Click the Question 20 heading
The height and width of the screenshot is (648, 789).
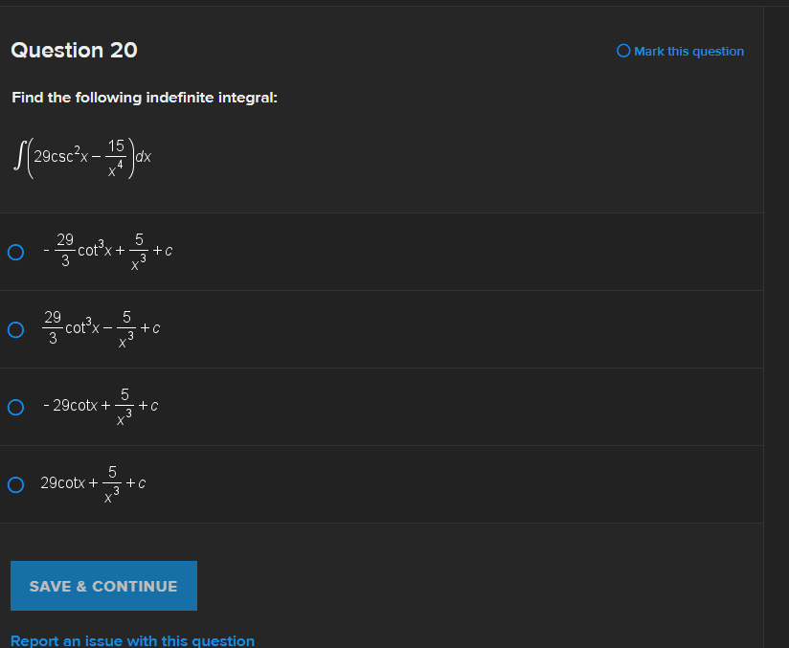click(74, 50)
